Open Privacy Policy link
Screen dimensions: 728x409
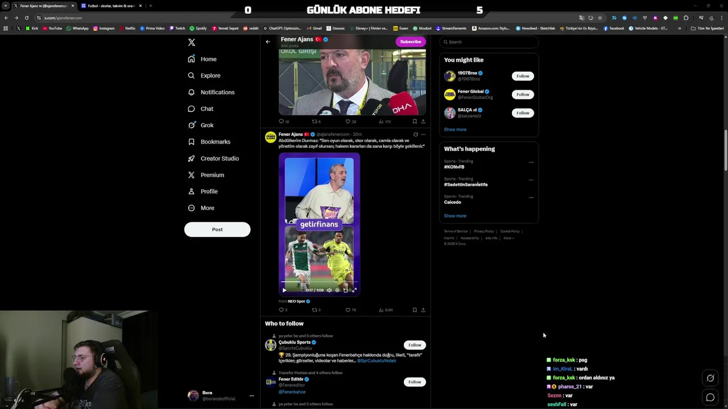(x=484, y=231)
